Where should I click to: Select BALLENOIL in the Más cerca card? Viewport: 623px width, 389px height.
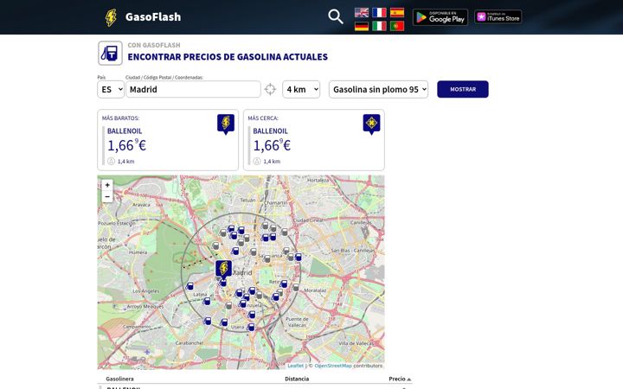(x=270, y=131)
